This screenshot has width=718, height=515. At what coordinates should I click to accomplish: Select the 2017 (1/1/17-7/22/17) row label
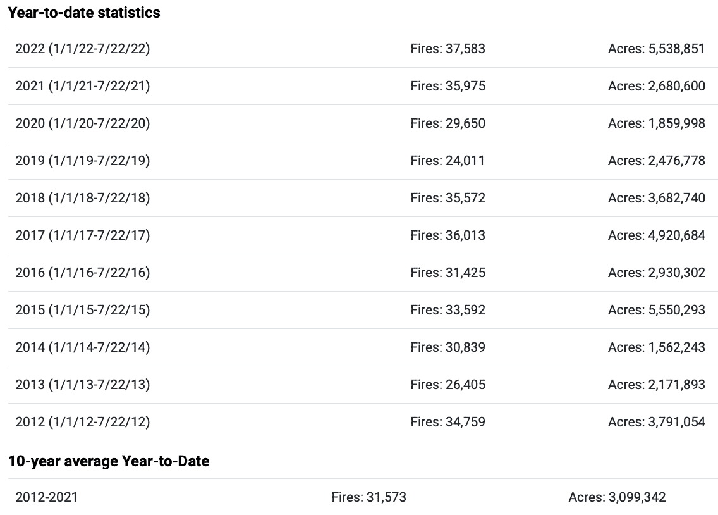pos(83,235)
